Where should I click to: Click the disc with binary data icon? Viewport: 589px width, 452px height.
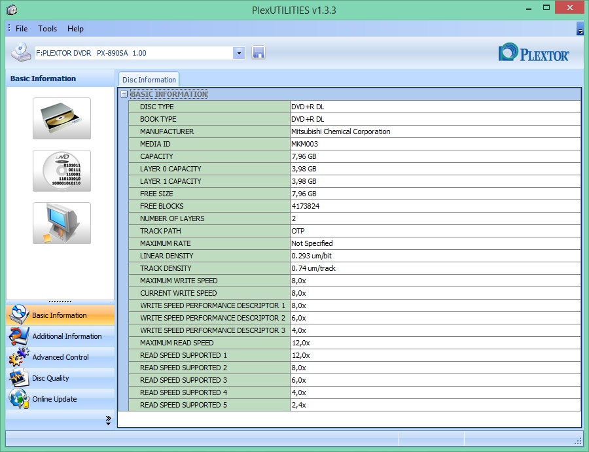62,171
